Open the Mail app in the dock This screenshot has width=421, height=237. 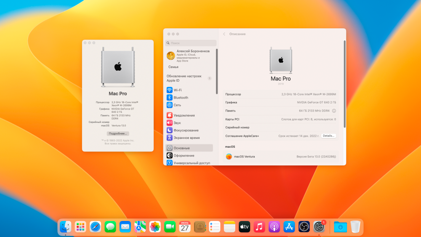point(125,227)
